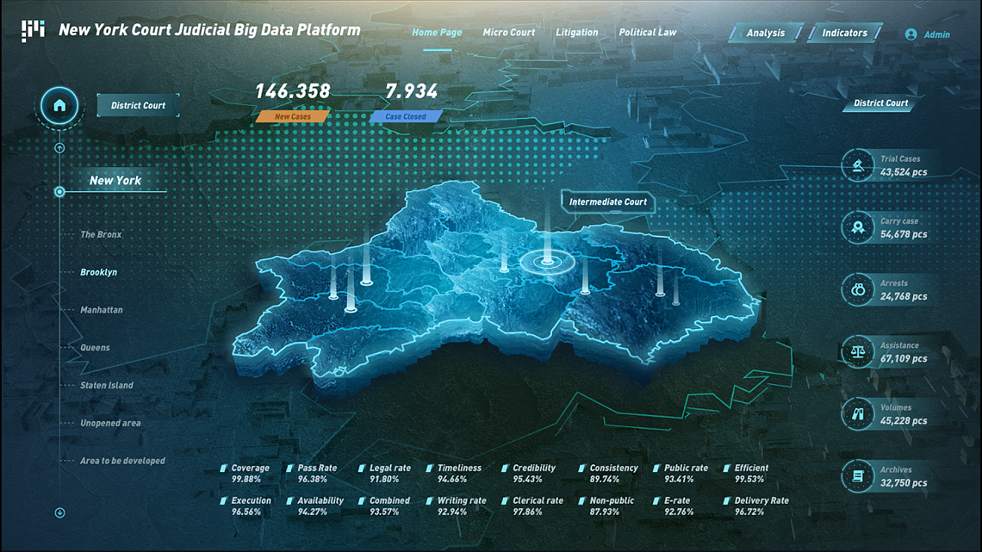Click the Intermediate Court map label

[x=607, y=202]
